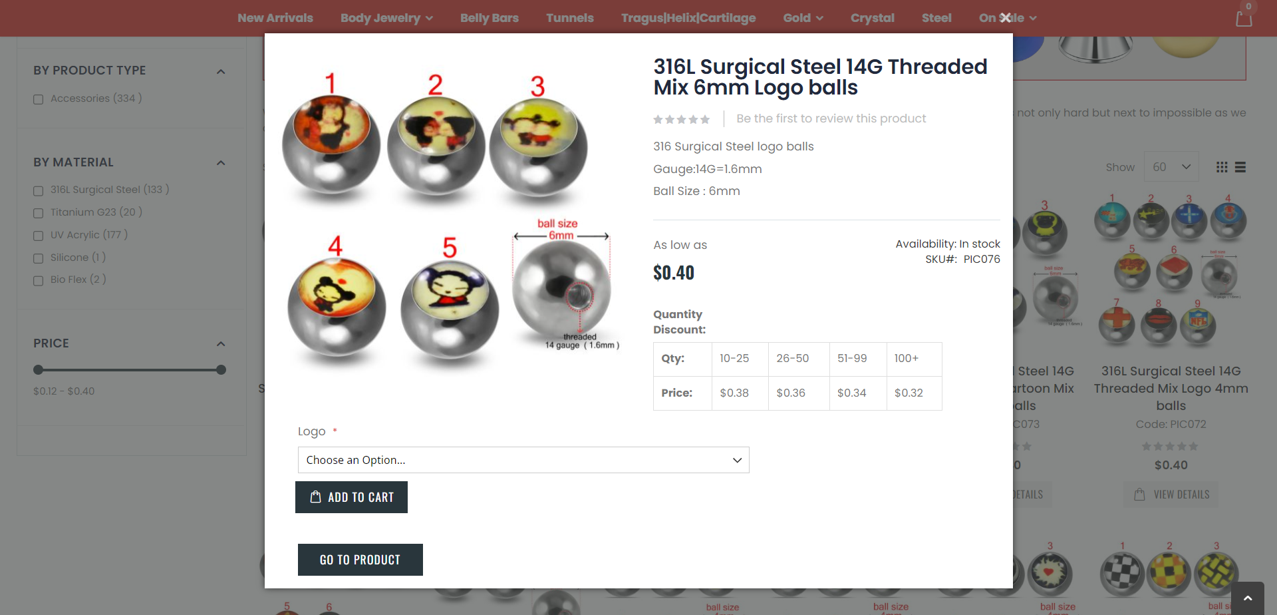
Task: Click the bag icon on Add to Cart
Action: [316, 497]
